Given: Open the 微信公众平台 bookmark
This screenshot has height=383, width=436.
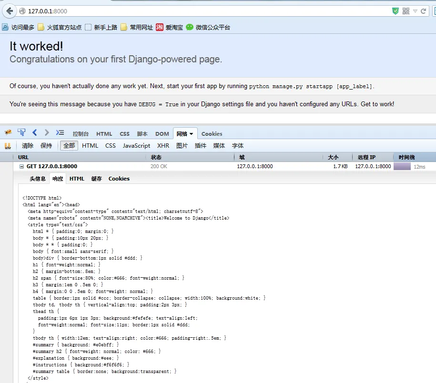Looking at the screenshot, I should pos(208,27).
